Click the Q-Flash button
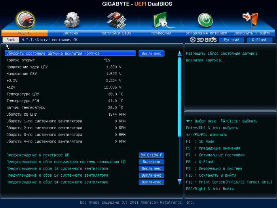277x208 pixels. [259, 40]
